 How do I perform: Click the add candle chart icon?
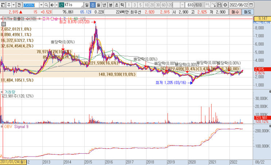pos(208,5)
